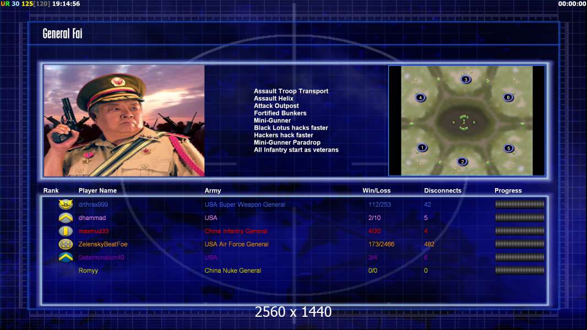587x330 pixels.
Task: Click Black Lotus hacks faster text
Action: point(291,128)
